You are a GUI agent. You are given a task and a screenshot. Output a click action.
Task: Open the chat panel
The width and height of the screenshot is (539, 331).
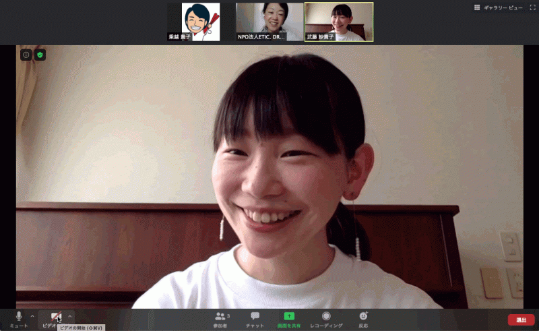coord(255,319)
